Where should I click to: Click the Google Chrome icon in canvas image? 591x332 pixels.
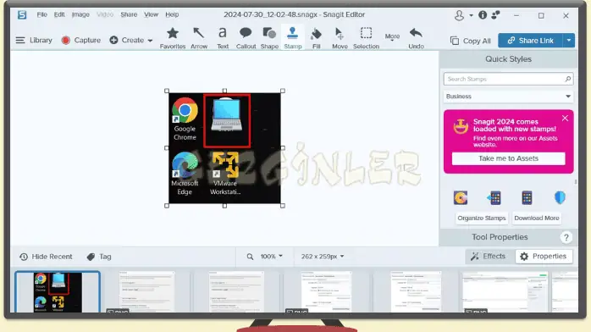point(185,110)
